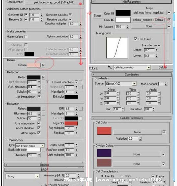
Task: Click the X Tiling value field
Action: click(131, 93)
